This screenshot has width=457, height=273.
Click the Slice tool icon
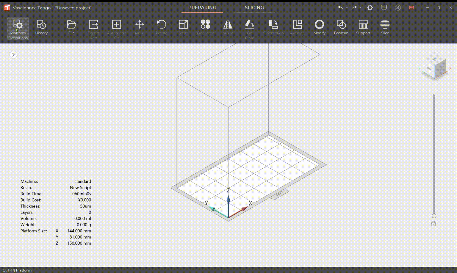click(x=385, y=25)
